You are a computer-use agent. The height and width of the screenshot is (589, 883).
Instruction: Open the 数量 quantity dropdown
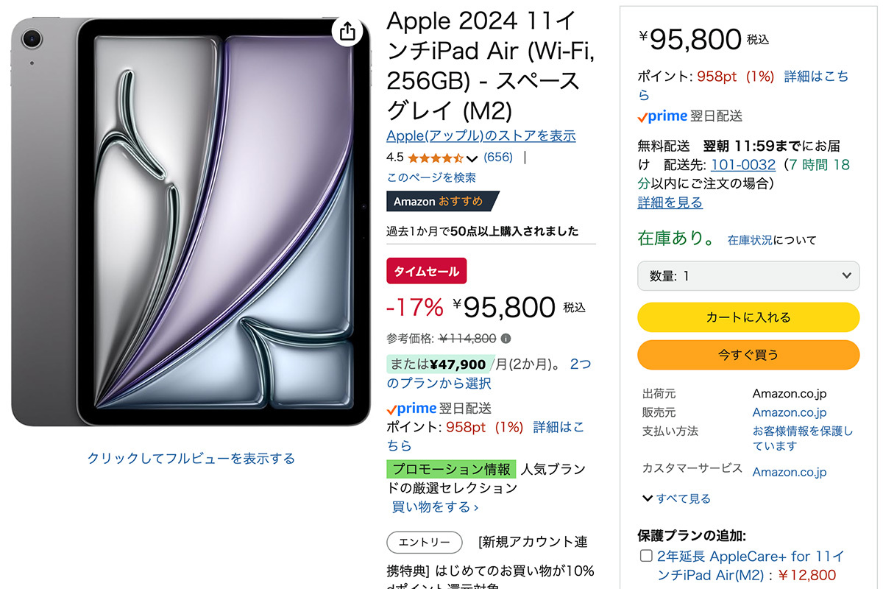[x=748, y=276]
